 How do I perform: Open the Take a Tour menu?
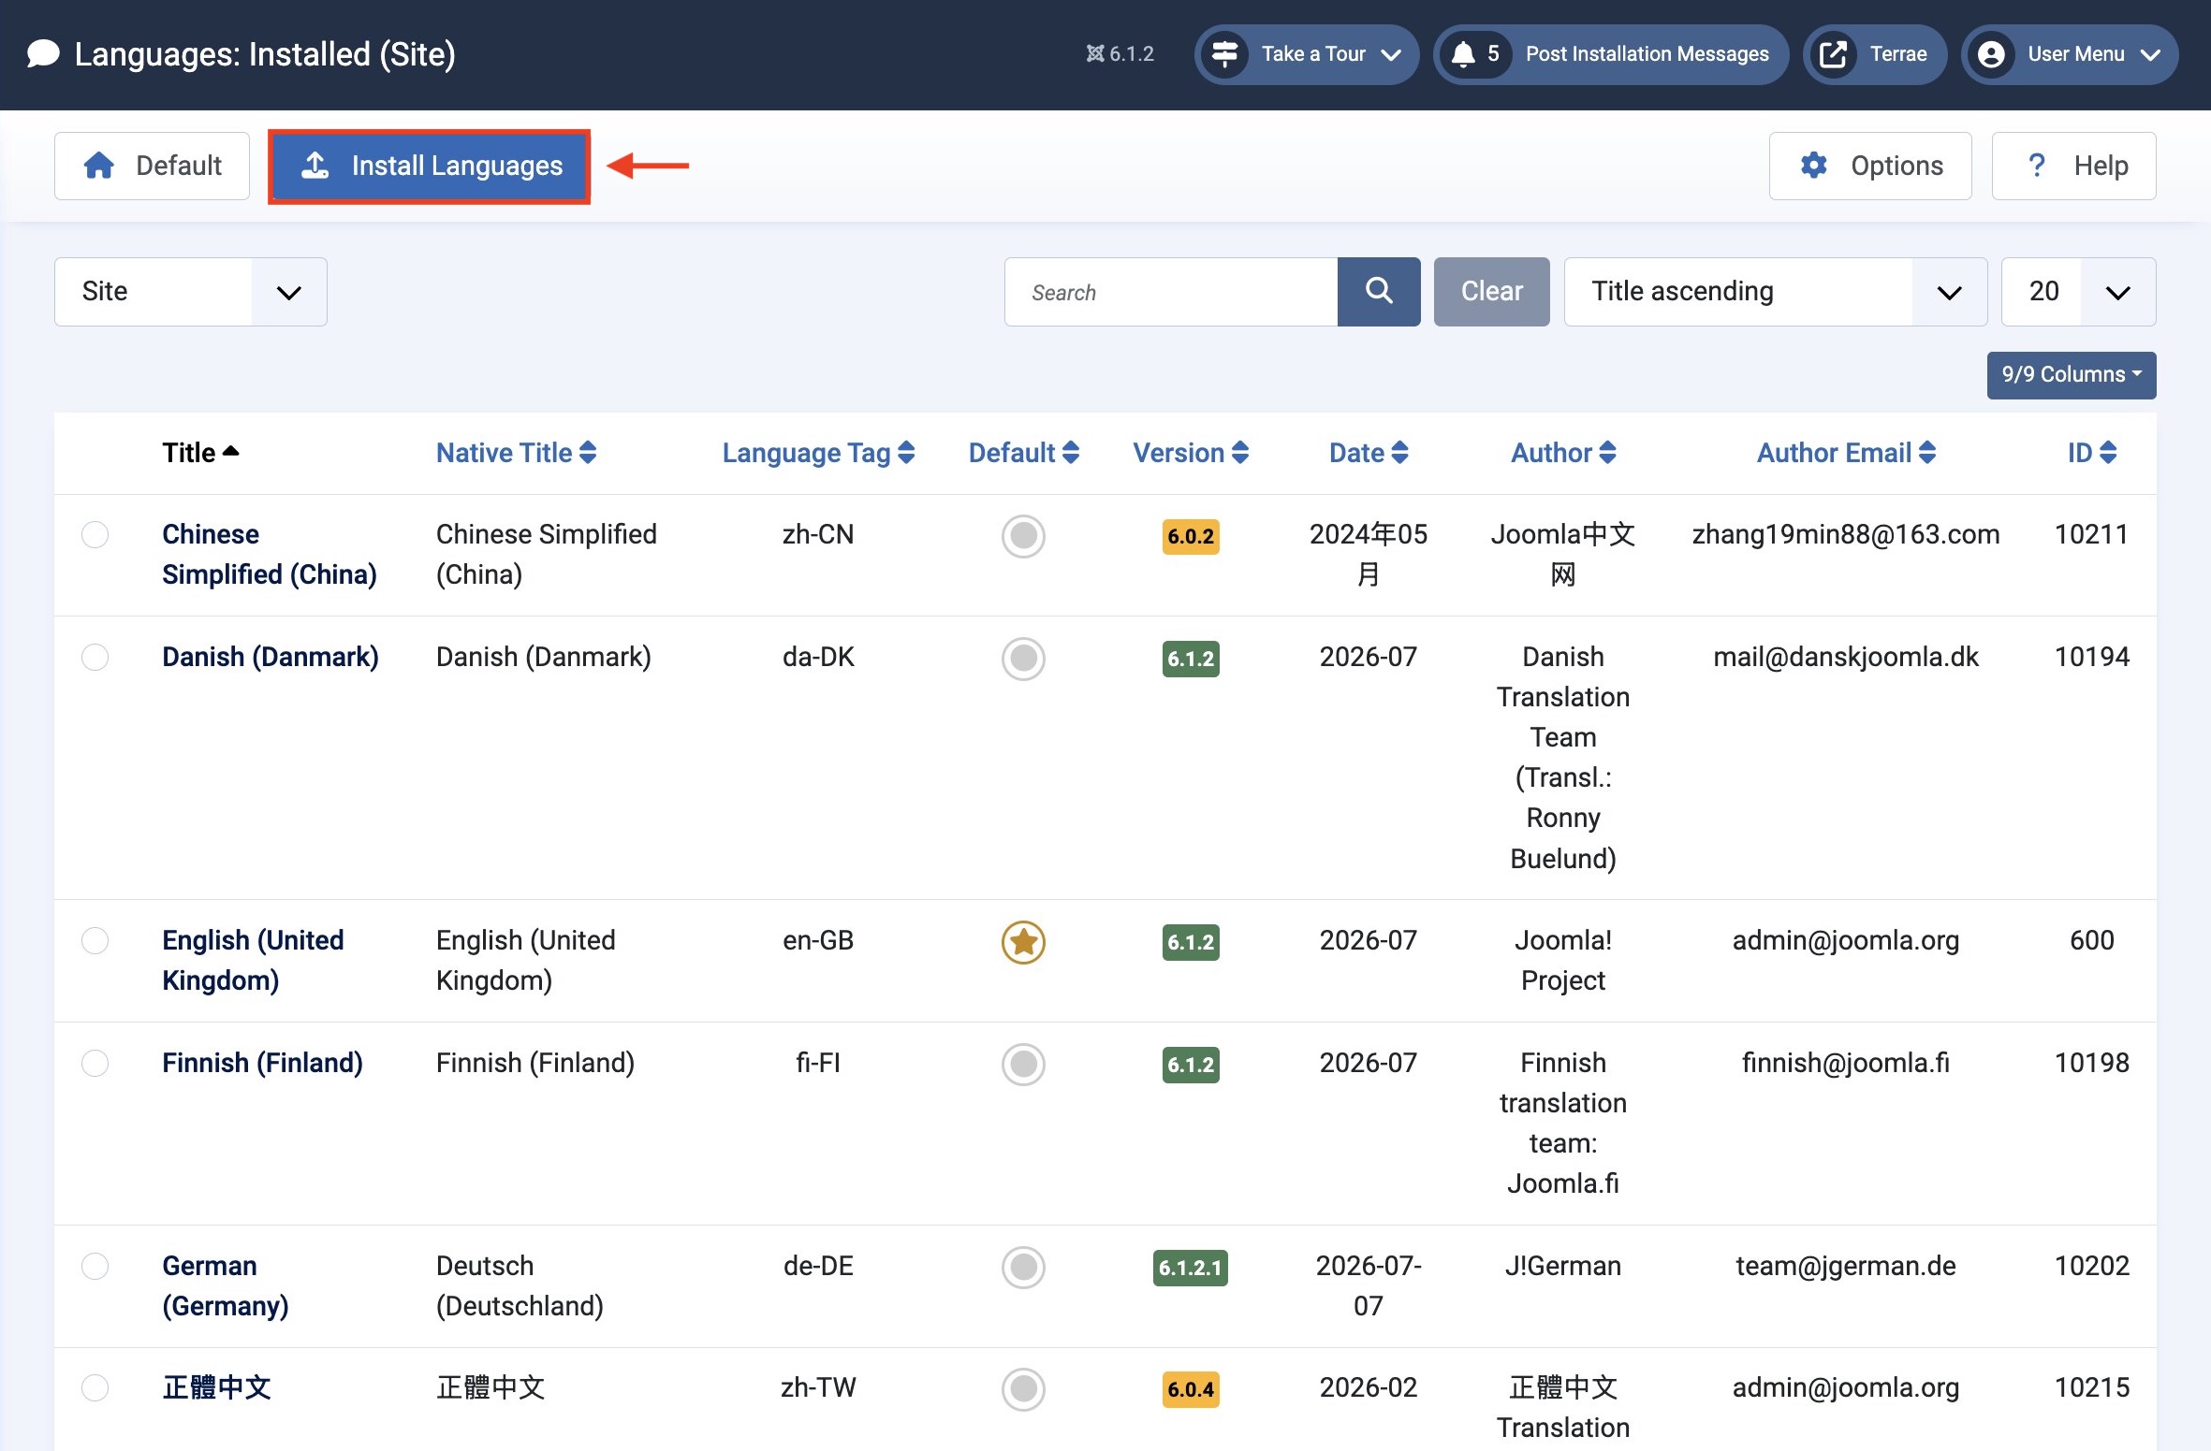coord(1307,54)
